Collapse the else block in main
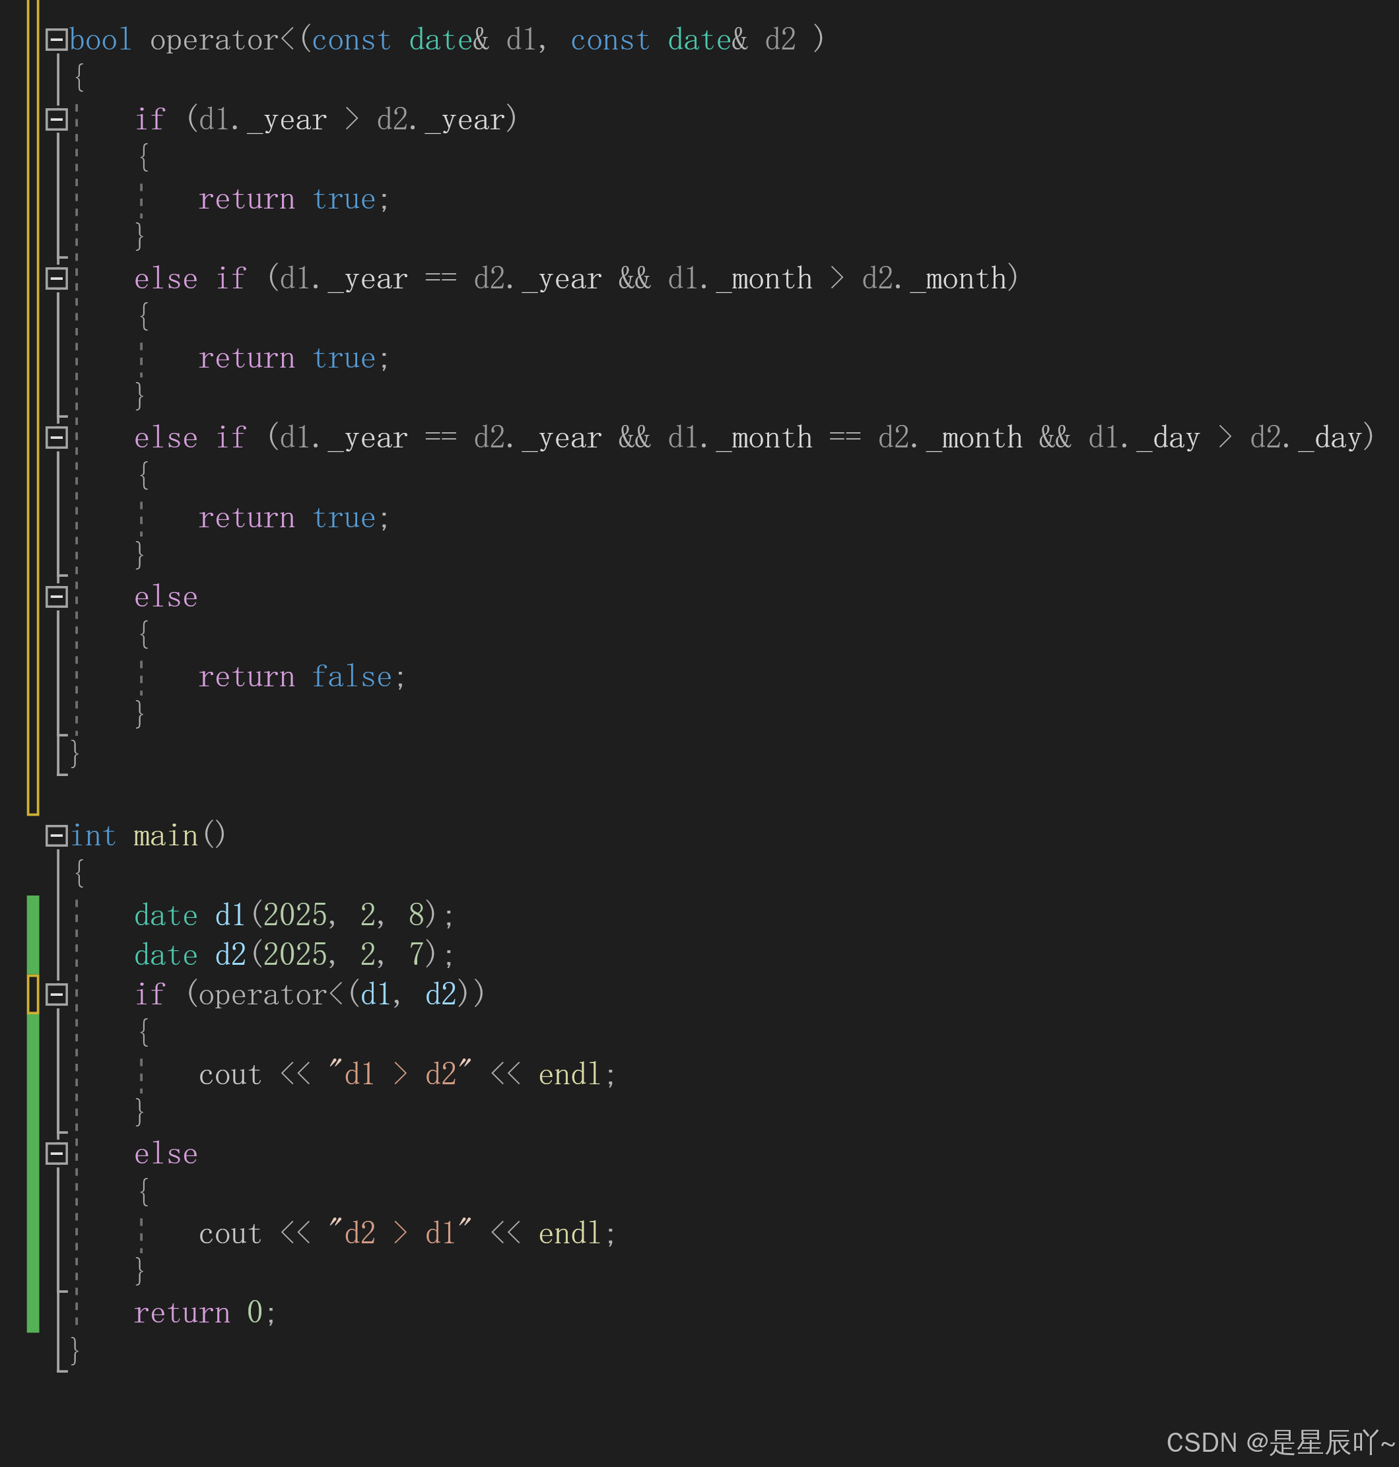The width and height of the screenshot is (1399, 1467). [x=57, y=1154]
